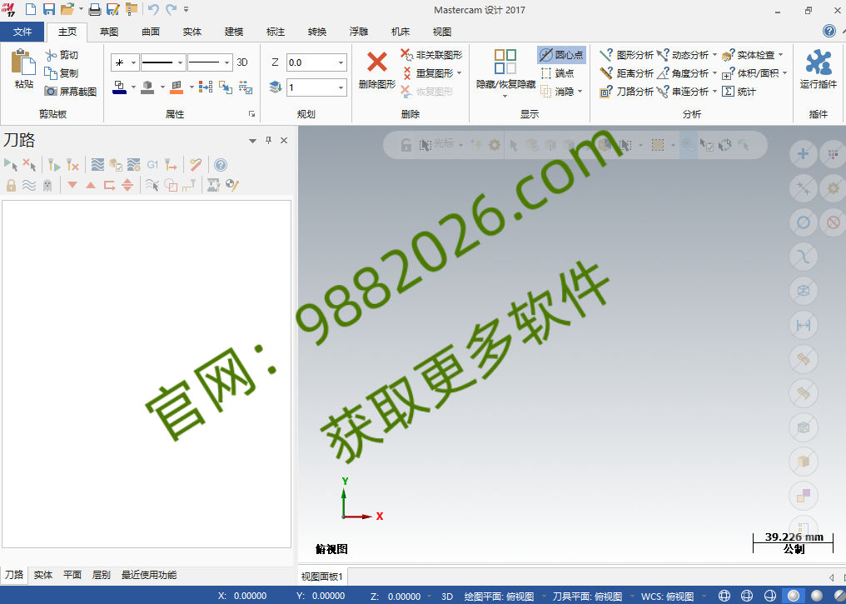This screenshot has height=604, width=846.
Task: Open the line width dropdown
Action: click(226, 62)
